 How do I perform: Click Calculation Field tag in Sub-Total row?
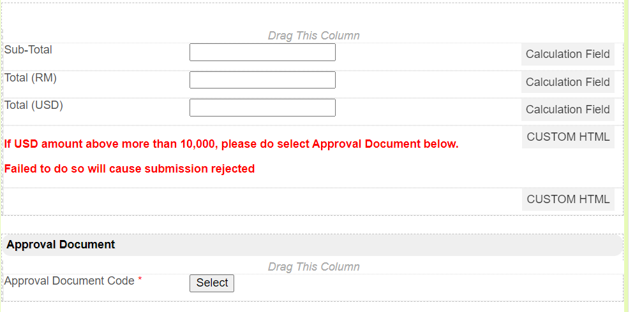[567, 54]
